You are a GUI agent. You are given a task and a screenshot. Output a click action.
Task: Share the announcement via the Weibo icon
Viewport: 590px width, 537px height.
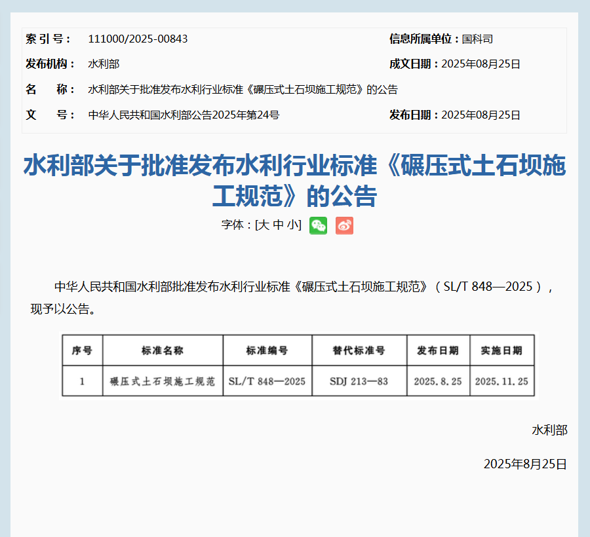344,225
